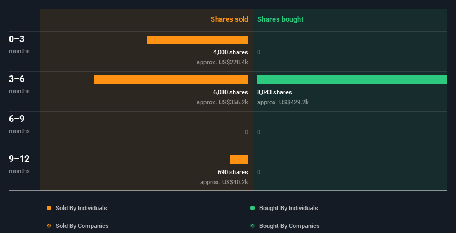Click the Shares sold column header

(229, 19)
